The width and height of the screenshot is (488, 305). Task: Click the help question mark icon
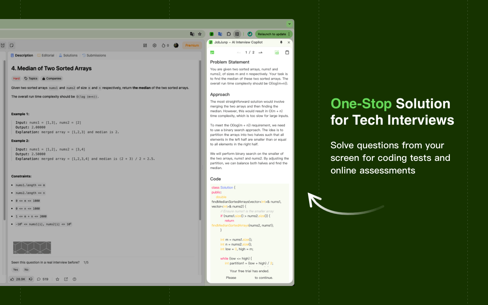coord(74,279)
